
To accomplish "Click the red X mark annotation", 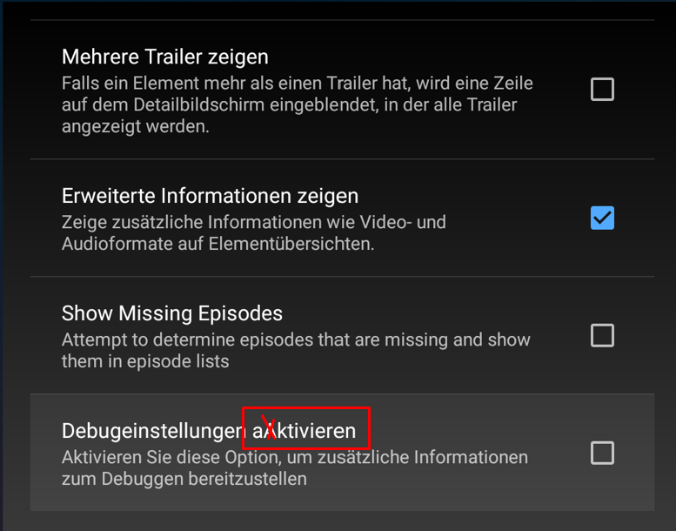I will point(269,427).
